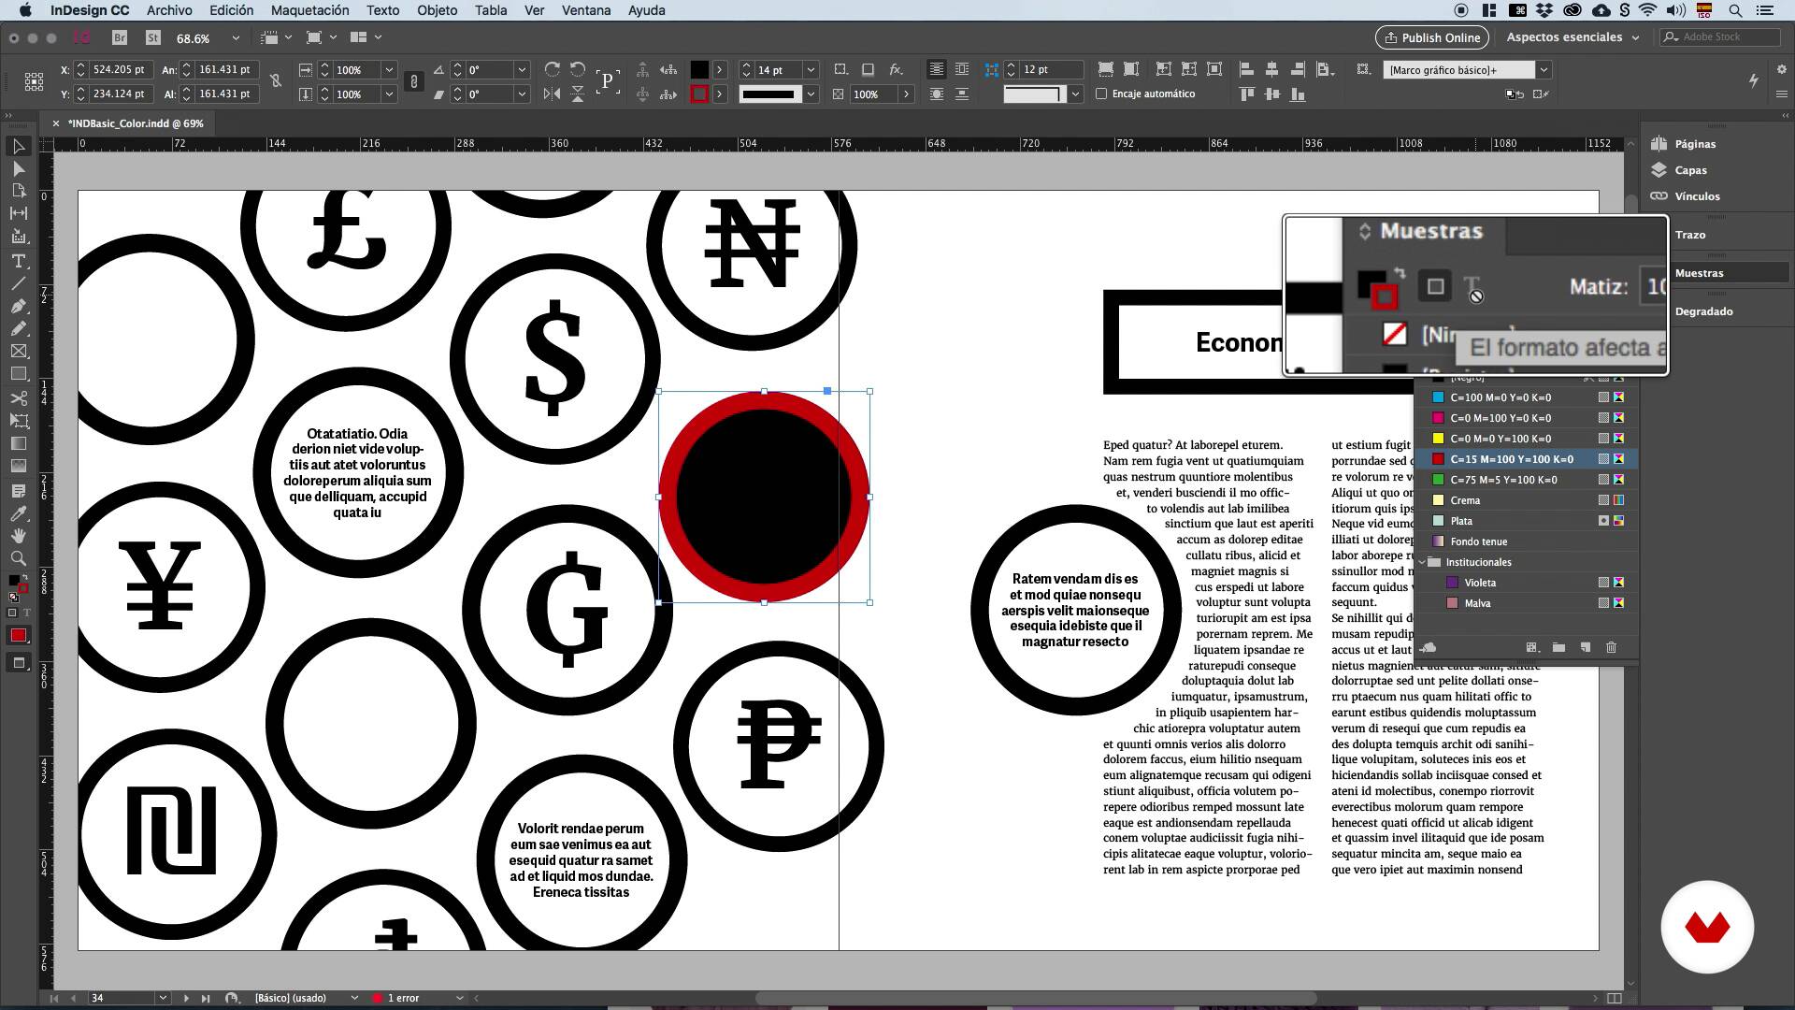Select the Gap tool
The width and height of the screenshot is (1795, 1010).
point(18,213)
